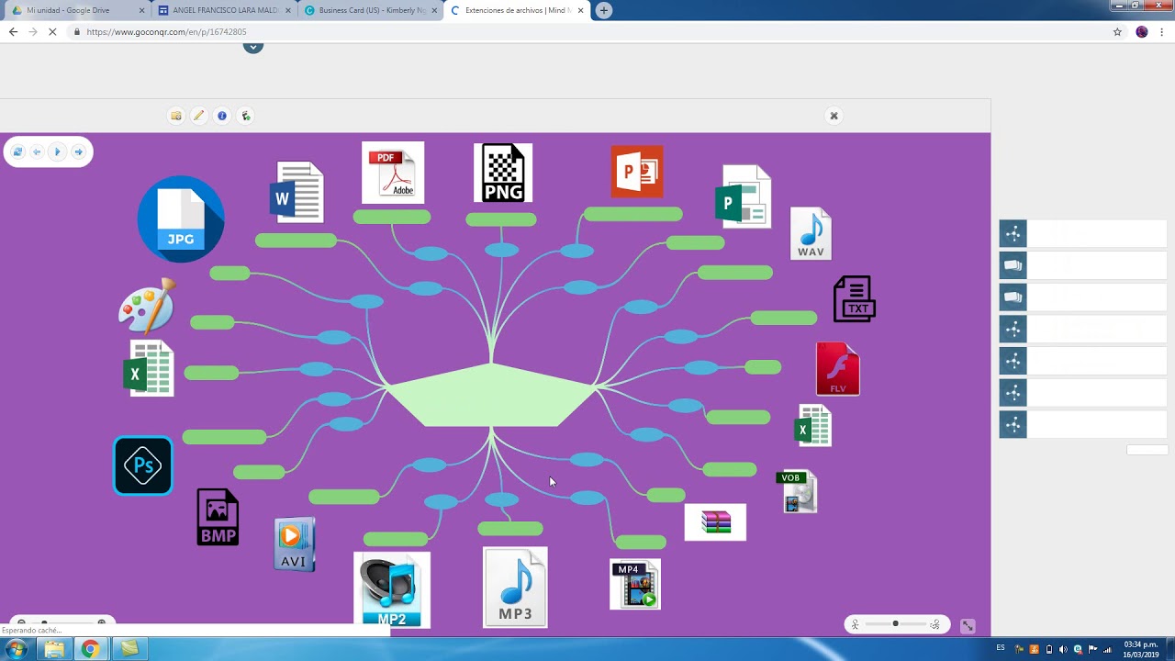Click the browser back arrow
This screenshot has width=1175, height=661.
click(13, 31)
